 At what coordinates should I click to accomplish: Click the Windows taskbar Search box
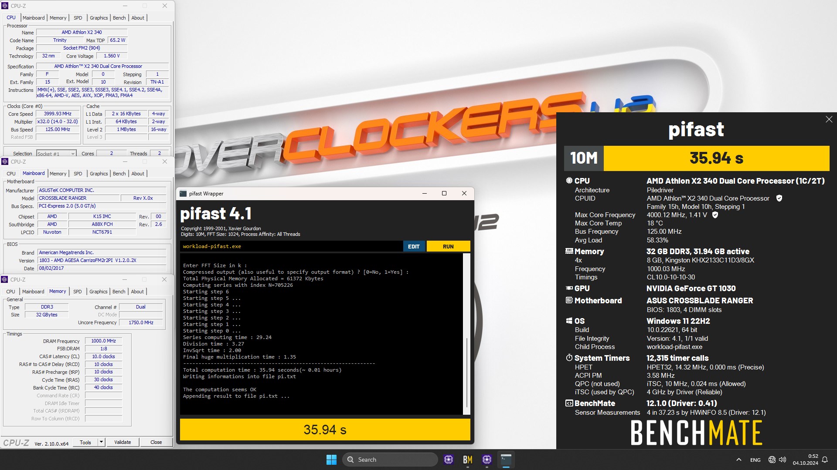pos(390,460)
